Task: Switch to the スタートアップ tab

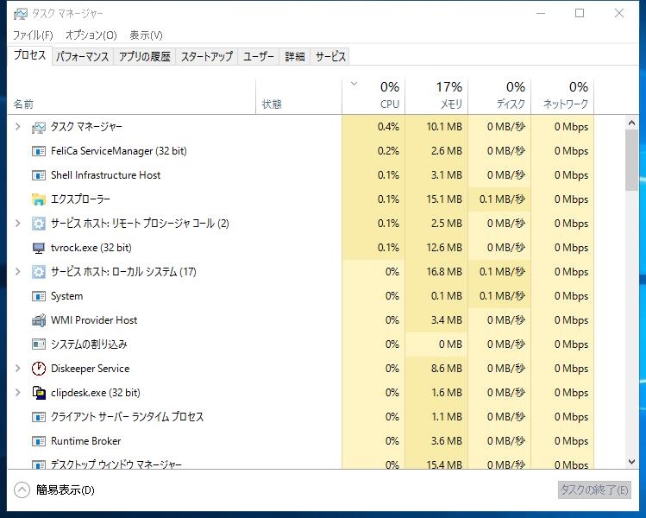Action: coord(207,56)
